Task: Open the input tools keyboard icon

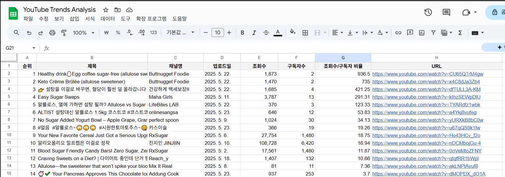Action: point(475,33)
